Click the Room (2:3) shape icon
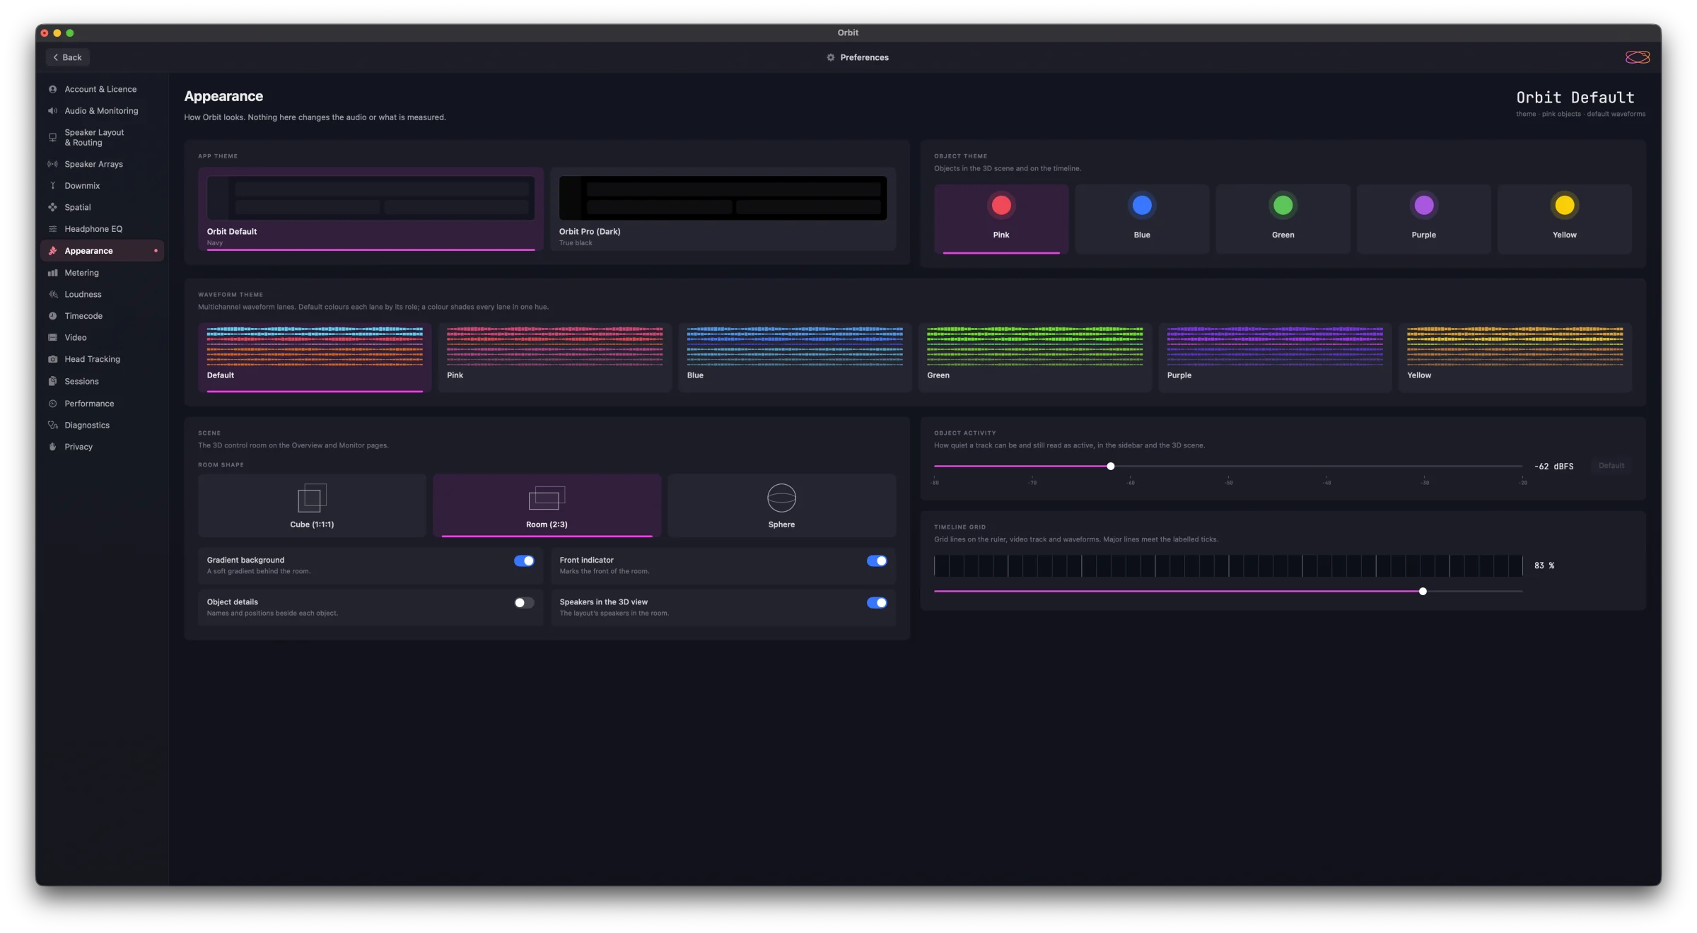1697x933 pixels. [547, 498]
